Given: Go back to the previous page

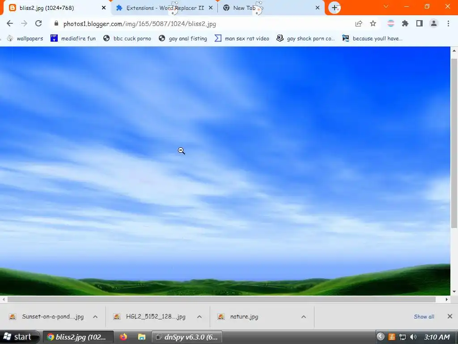Looking at the screenshot, I should pyautogui.click(x=10, y=23).
